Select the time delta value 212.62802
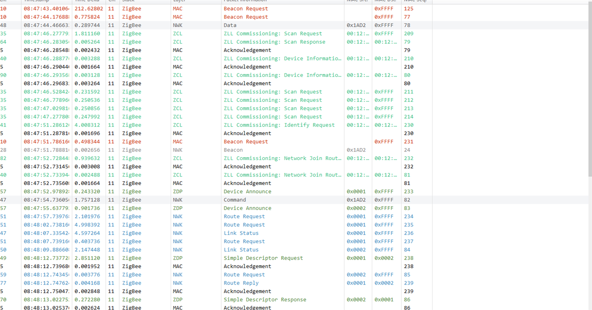This screenshot has height=310, width=592. pyautogui.click(x=89, y=9)
